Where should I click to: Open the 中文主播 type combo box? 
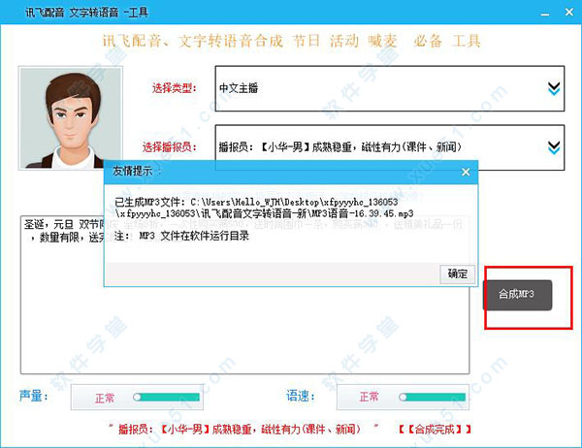390,88
